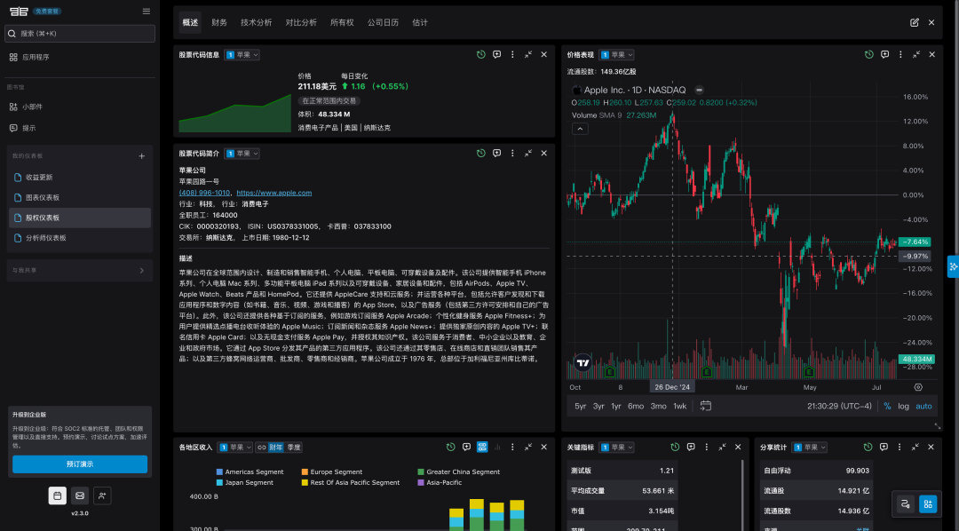Open the calendar icon at the sidebar bottom
Image resolution: width=959 pixels, height=531 pixels.
[58, 495]
